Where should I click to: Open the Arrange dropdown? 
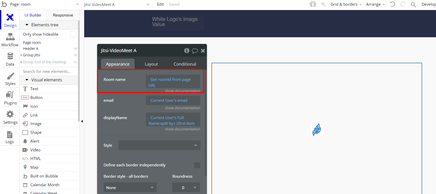pos(375,4)
